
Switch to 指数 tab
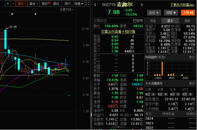187,21
